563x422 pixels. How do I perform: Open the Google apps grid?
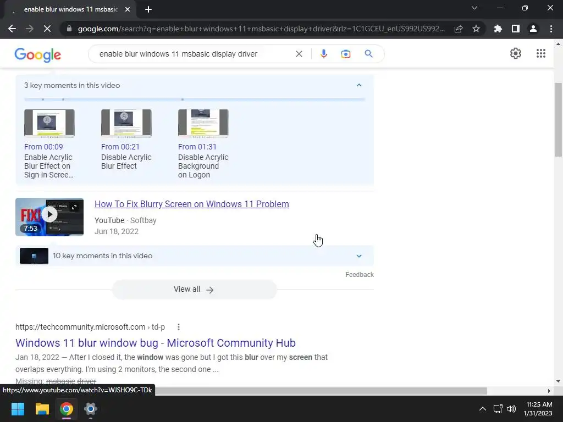coord(541,53)
